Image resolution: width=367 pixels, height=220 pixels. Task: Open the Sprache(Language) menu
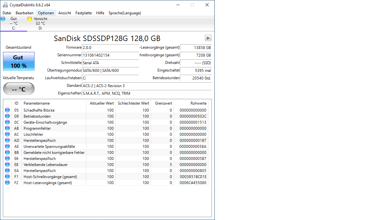click(125, 13)
